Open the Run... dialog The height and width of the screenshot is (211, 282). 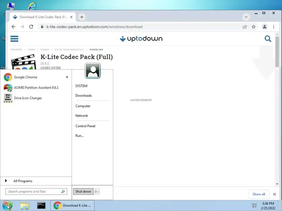pyautogui.click(x=80, y=136)
